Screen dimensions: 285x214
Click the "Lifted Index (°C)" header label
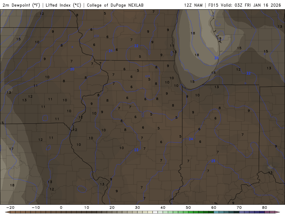click(x=63, y=5)
